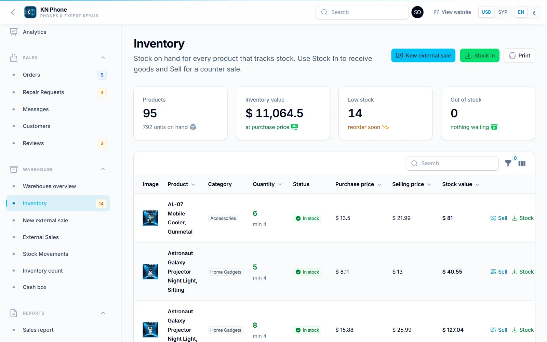
Task: Sort by Purchase price column
Action: click(x=358, y=184)
